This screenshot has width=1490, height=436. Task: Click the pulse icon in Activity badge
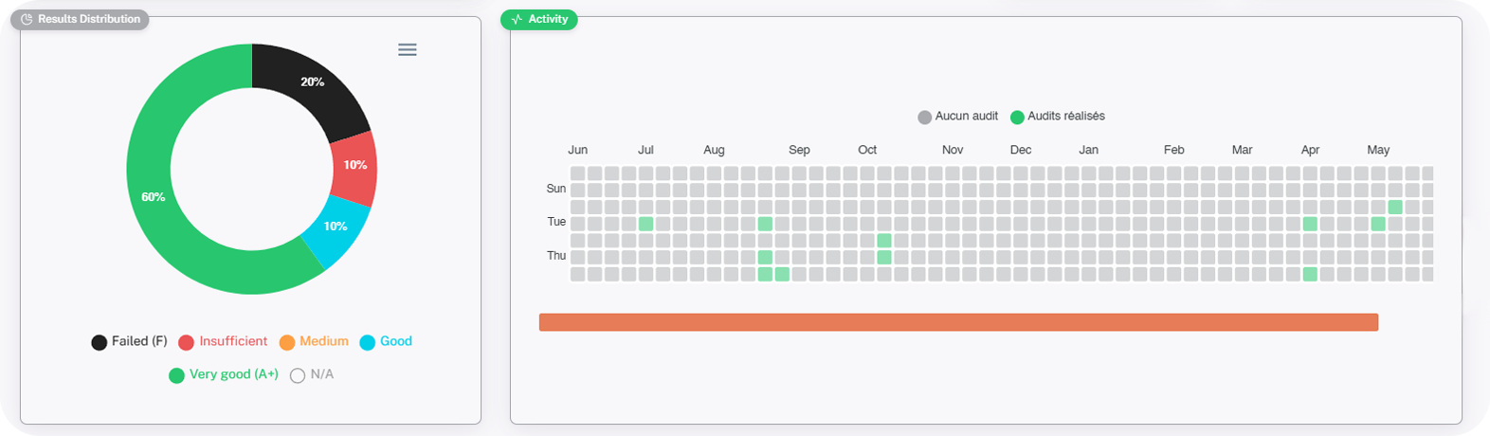(517, 19)
